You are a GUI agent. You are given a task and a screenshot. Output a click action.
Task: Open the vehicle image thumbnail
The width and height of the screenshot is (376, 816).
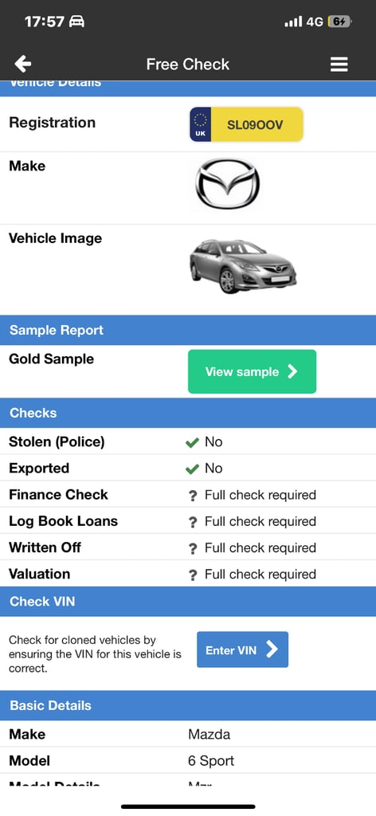(x=243, y=266)
